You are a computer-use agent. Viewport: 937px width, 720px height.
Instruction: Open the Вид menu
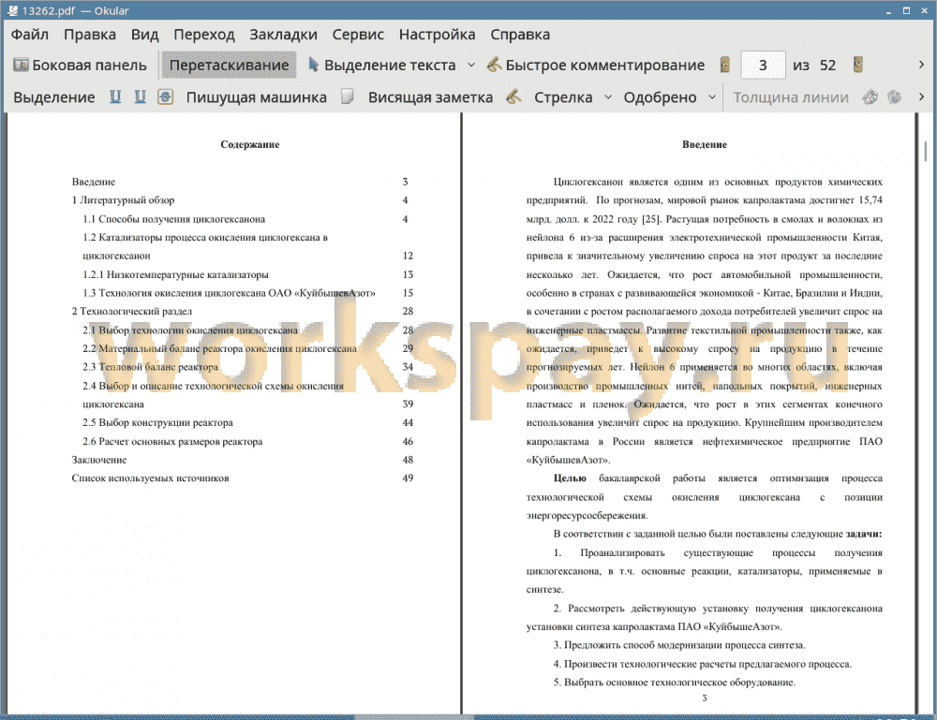tap(144, 35)
